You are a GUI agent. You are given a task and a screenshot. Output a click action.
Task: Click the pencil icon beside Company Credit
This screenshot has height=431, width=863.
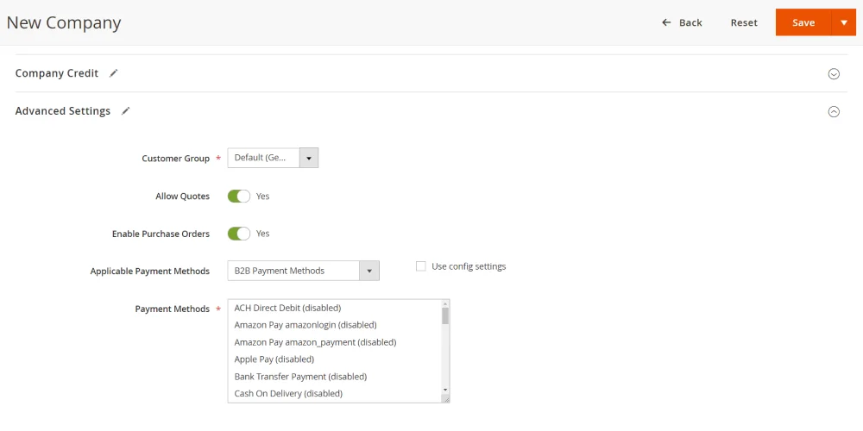(113, 73)
